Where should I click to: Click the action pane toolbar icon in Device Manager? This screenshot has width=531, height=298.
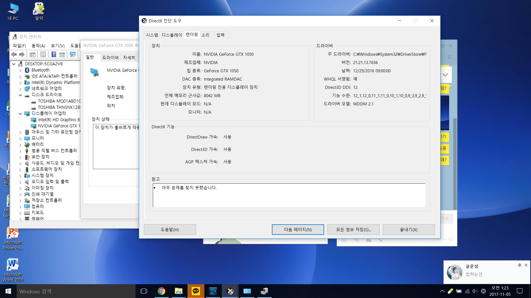click(62, 55)
